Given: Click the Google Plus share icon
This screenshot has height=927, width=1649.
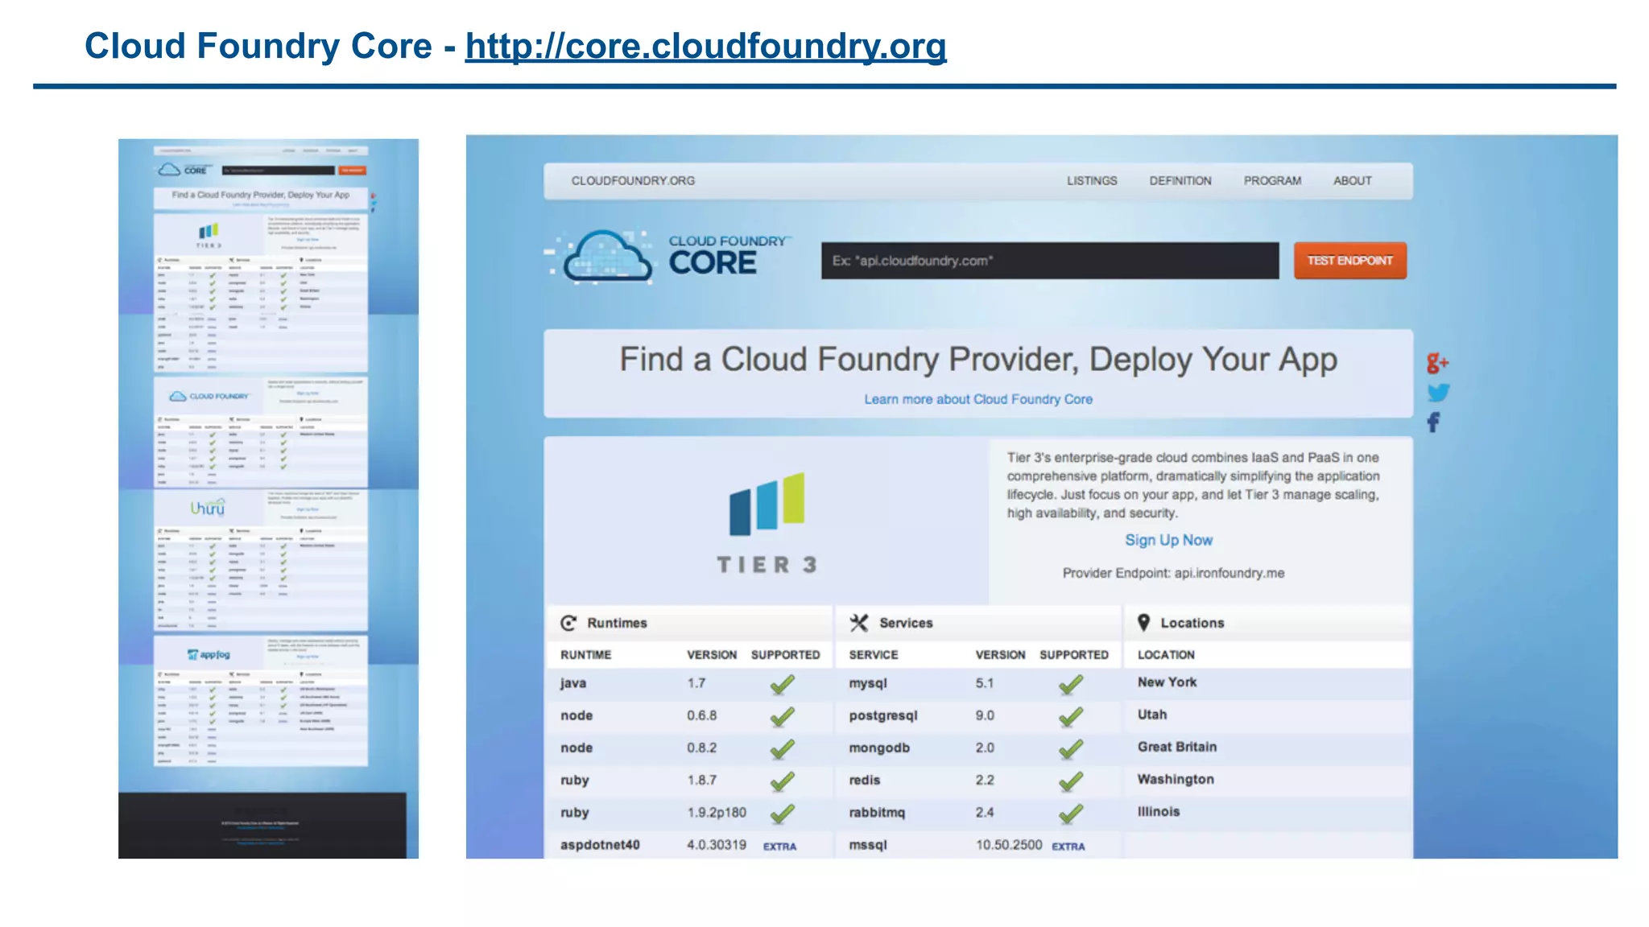Looking at the screenshot, I should pyautogui.click(x=1437, y=363).
